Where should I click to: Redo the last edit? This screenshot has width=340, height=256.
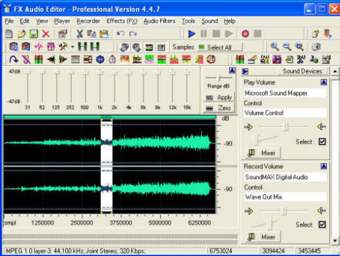pyautogui.click(x=133, y=34)
